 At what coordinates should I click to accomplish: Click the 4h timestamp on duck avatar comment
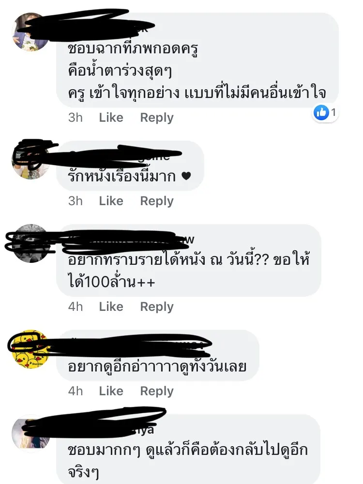click(x=76, y=391)
